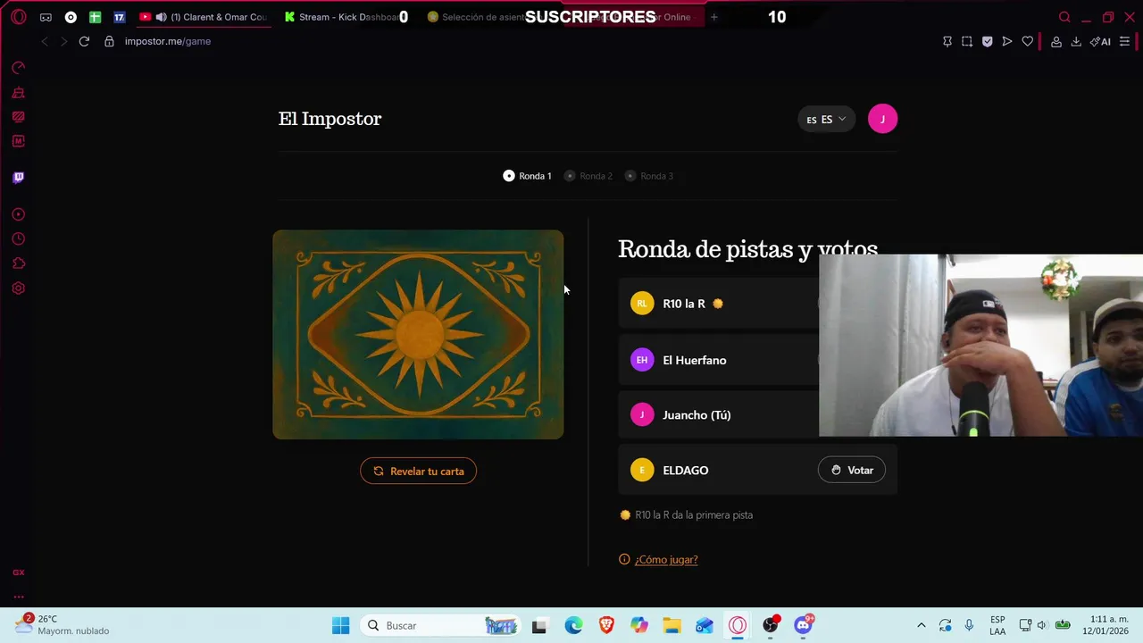View site info via the padlock icon

pyautogui.click(x=109, y=41)
